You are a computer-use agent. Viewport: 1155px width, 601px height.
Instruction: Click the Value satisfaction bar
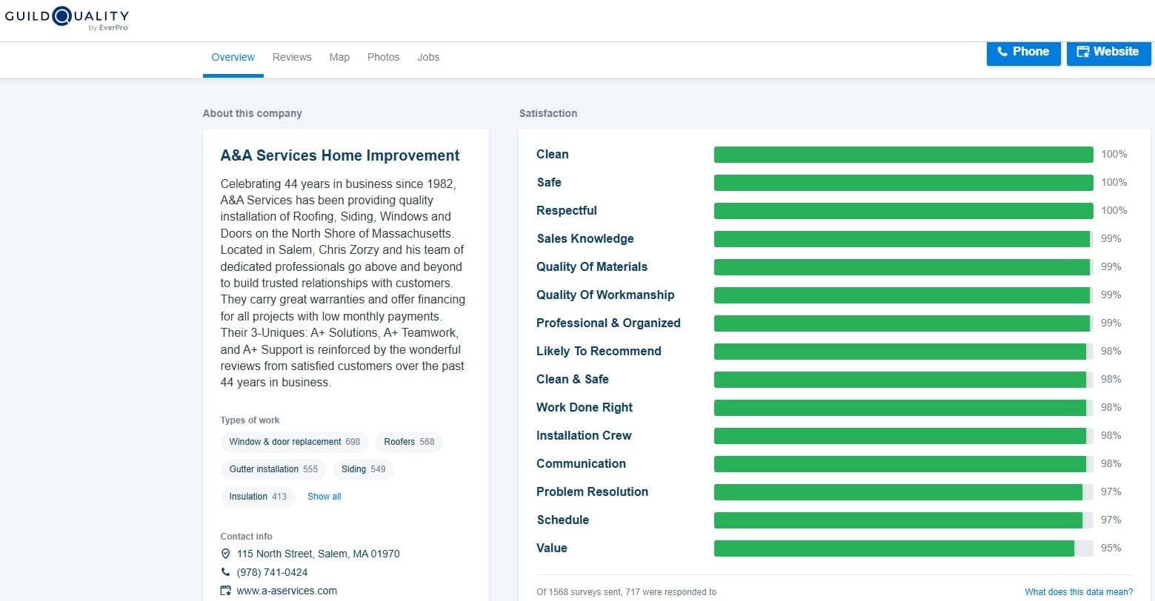pyautogui.click(x=904, y=548)
